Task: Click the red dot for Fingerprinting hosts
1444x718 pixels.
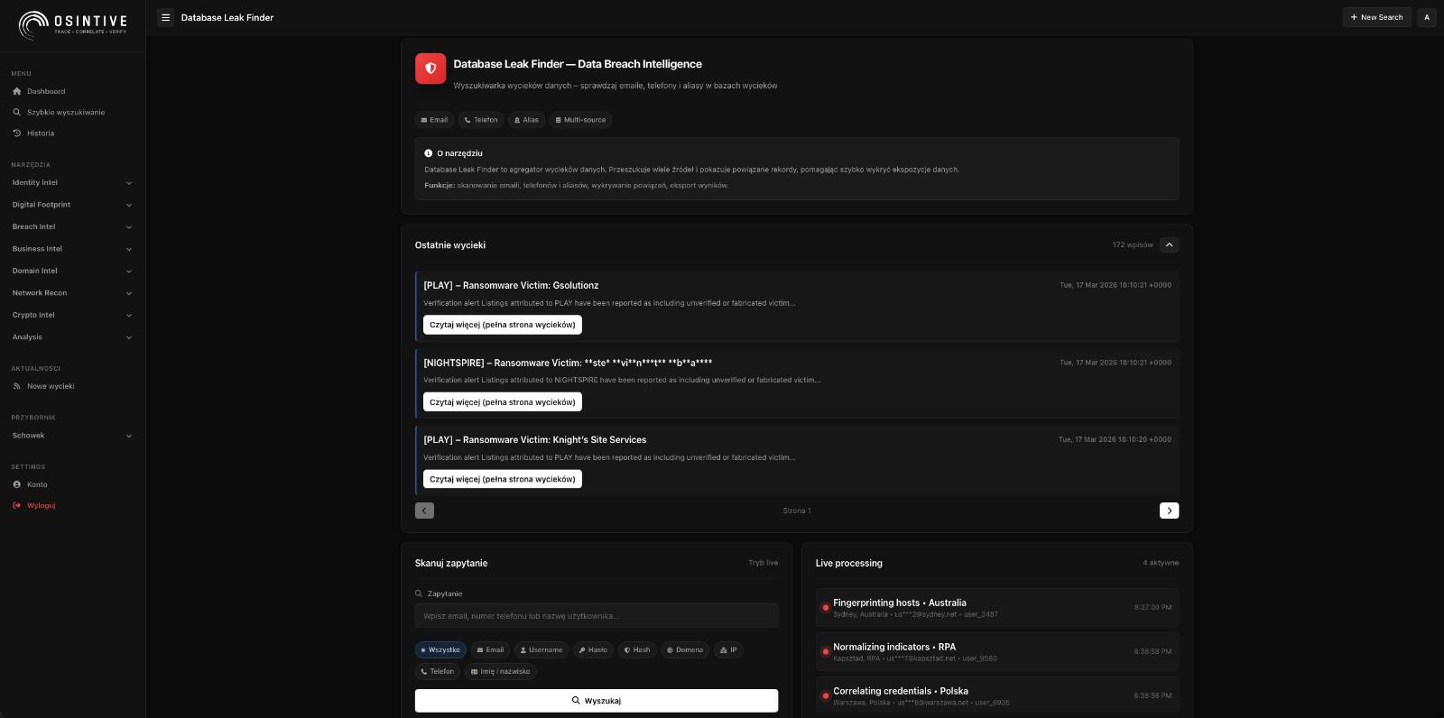Action: tap(825, 607)
